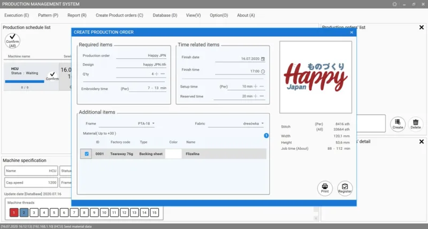Select machine thread 7

coord(74,212)
